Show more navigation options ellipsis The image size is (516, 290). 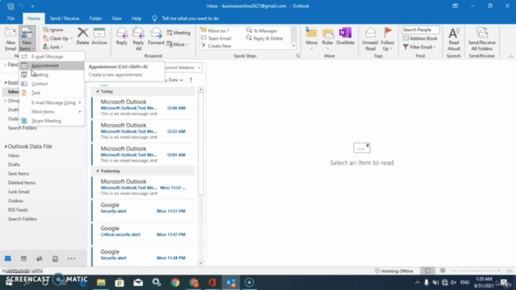point(71,259)
